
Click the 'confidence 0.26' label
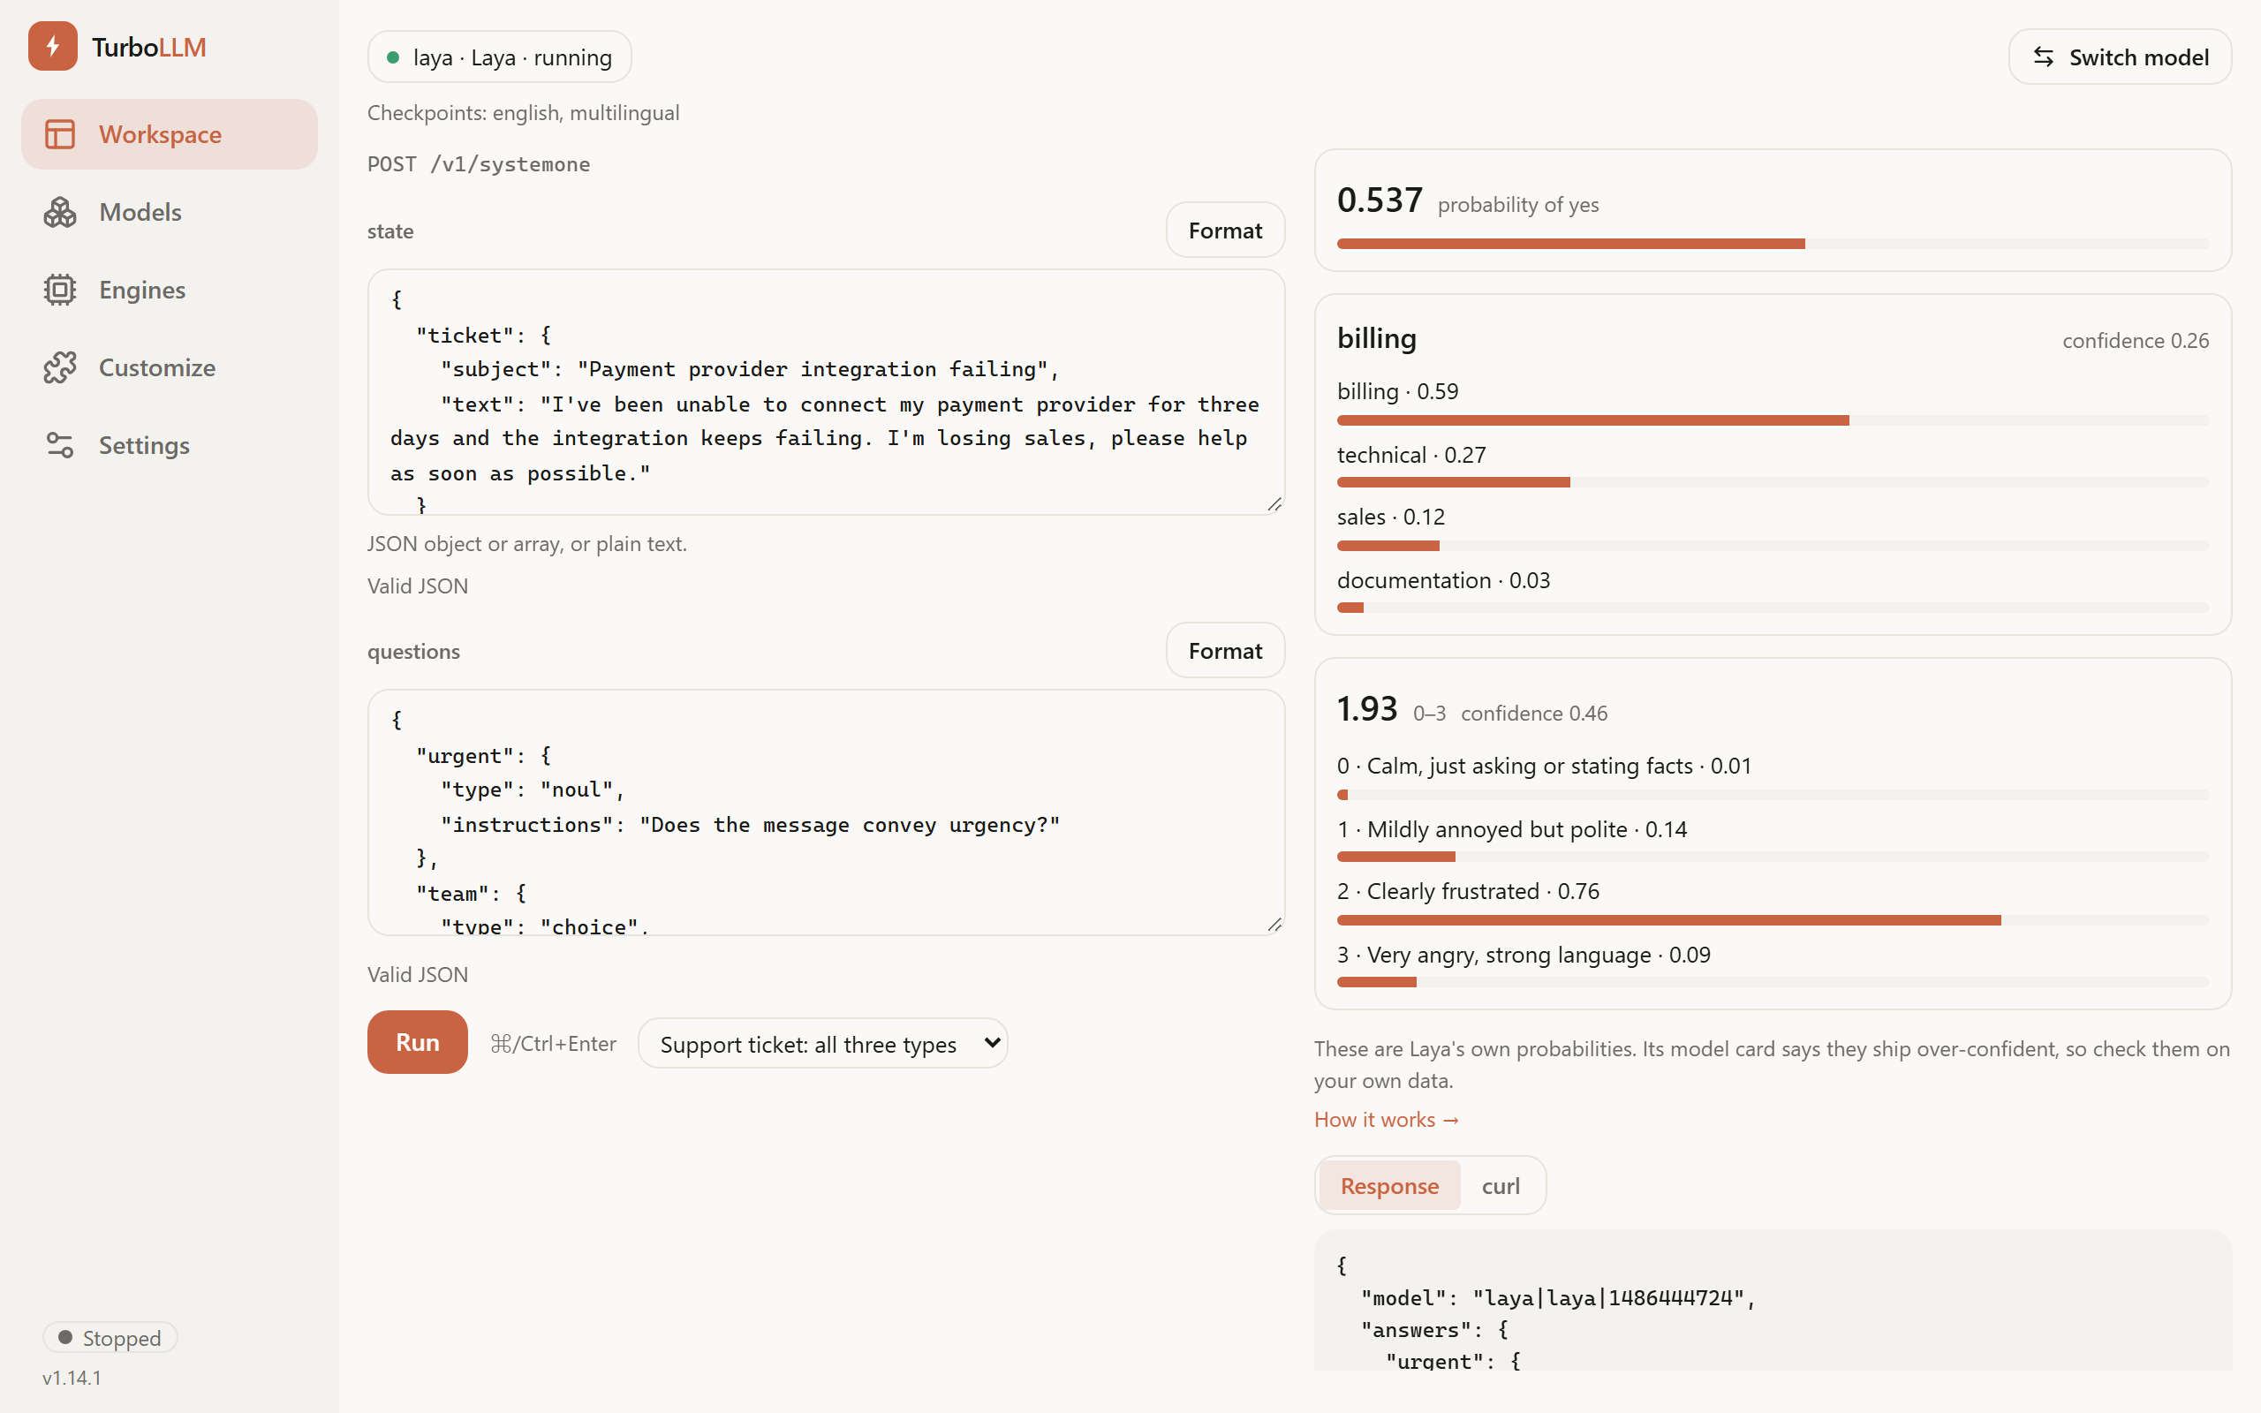(x=2136, y=340)
